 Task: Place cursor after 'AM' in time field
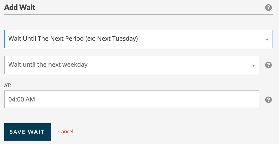click(35, 99)
